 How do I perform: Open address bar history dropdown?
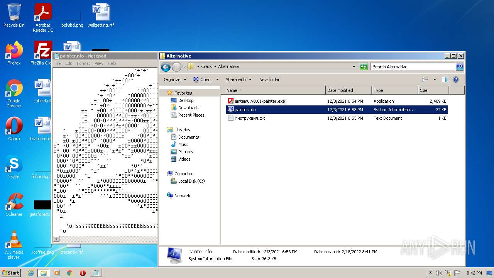pyautogui.click(x=354, y=67)
